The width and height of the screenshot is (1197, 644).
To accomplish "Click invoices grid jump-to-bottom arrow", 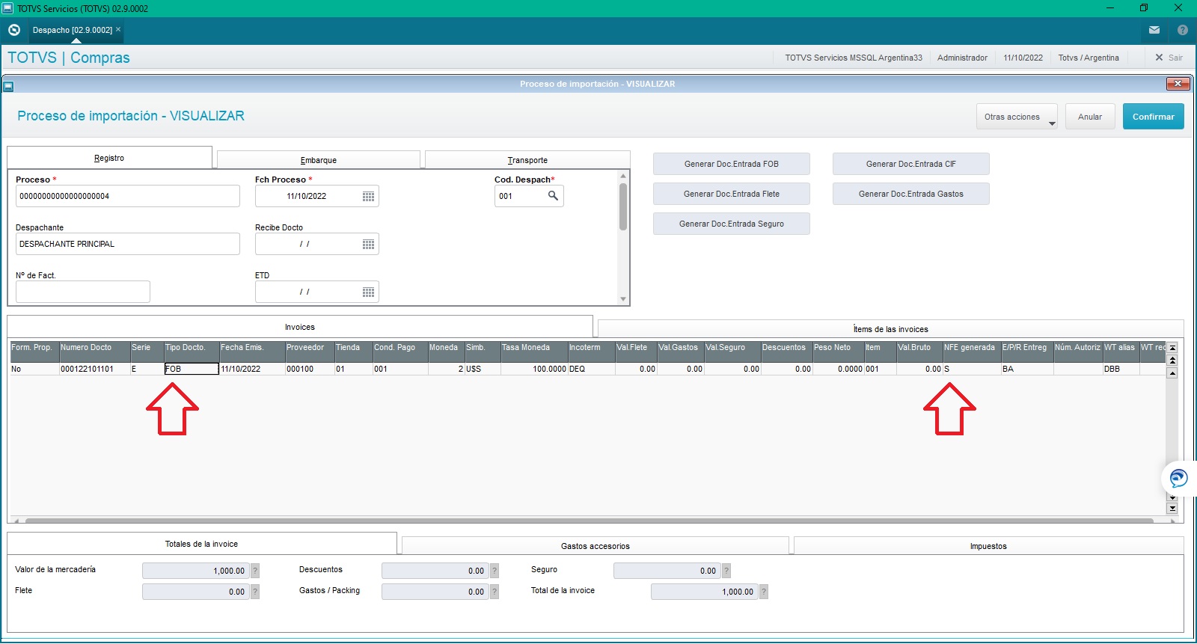I will point(1172,509).
